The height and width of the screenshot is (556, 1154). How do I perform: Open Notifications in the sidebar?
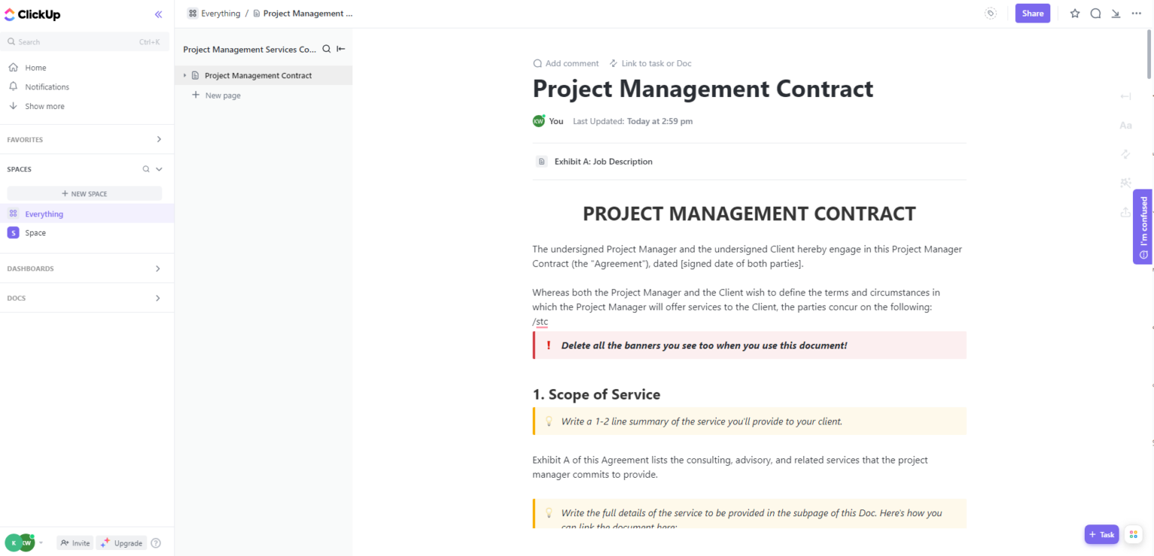[x=45, y=86]
